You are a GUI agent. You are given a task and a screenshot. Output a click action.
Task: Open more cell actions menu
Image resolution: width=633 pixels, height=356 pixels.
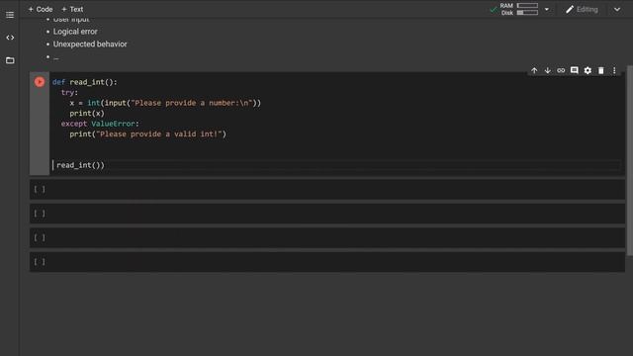pyautogui.click(x=614, y=70)
